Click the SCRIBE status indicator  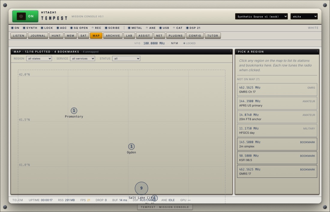112,28
